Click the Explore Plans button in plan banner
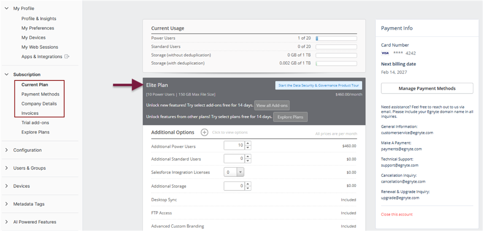This screenshot has width=483, height=231. pos(290,117)
